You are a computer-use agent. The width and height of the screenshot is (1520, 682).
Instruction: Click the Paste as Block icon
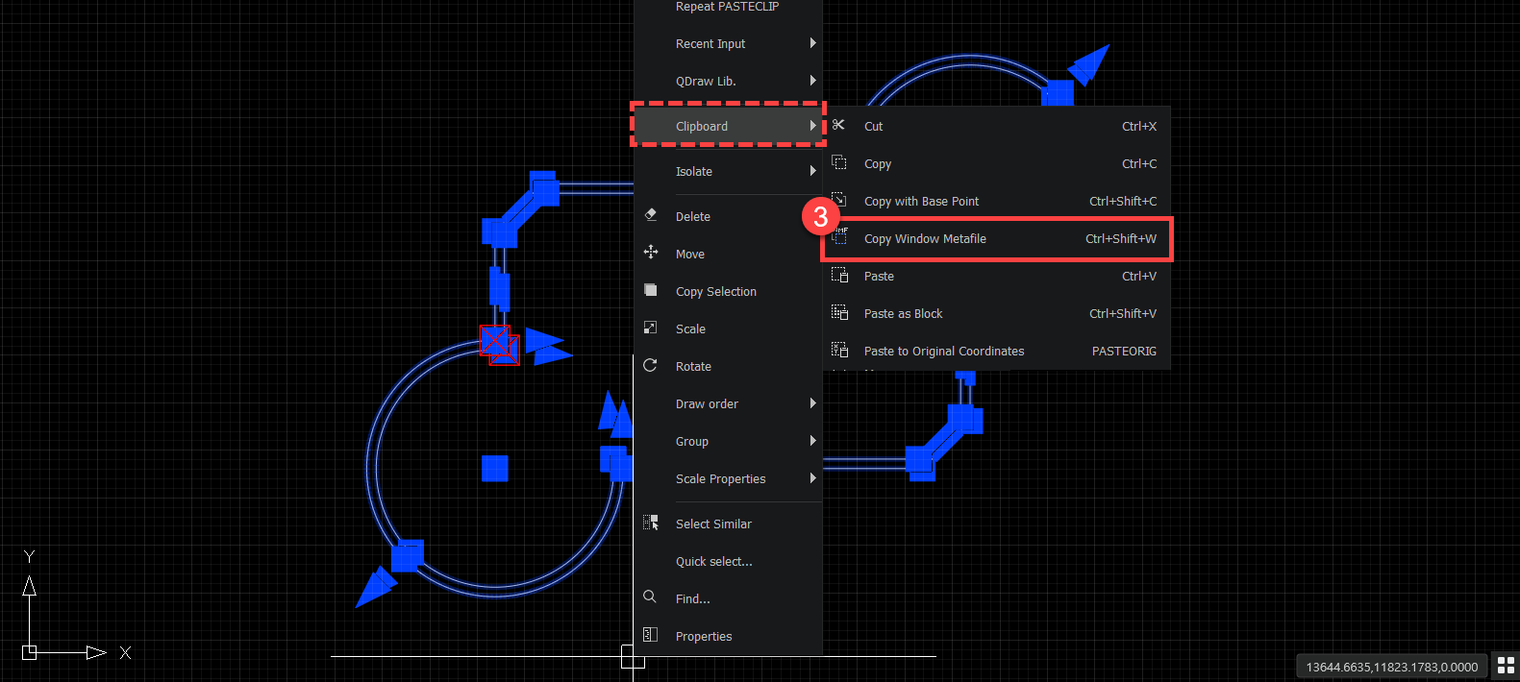tap(839, 312)
